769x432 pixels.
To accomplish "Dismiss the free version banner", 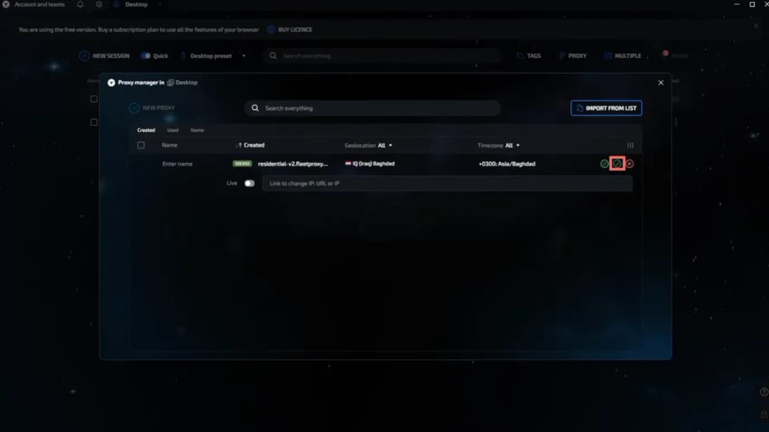I will coord(756,26).
